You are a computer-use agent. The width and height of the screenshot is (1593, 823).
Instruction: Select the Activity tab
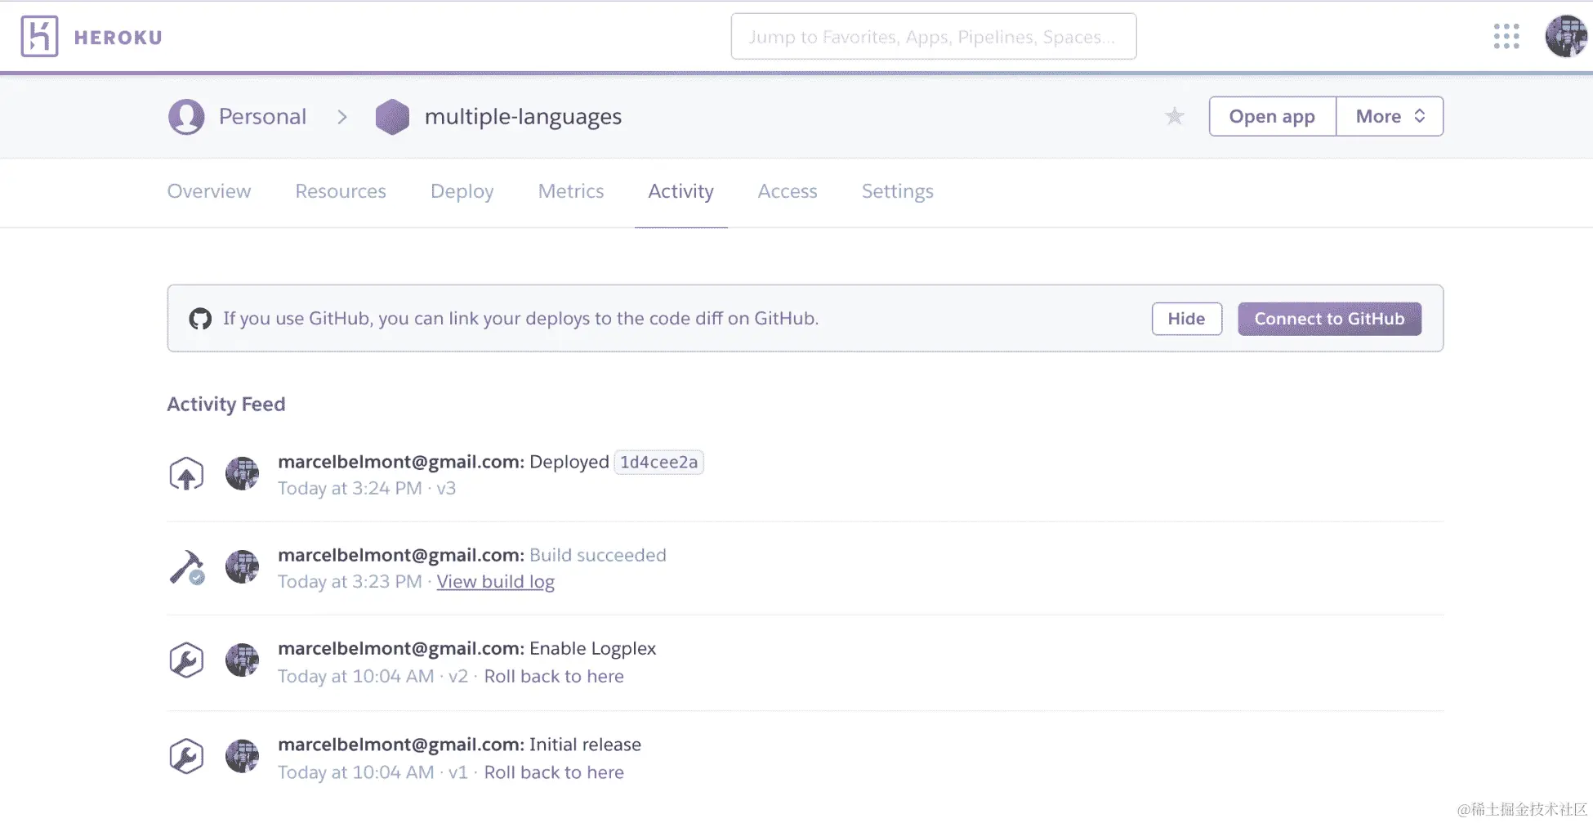pos(680,191)
